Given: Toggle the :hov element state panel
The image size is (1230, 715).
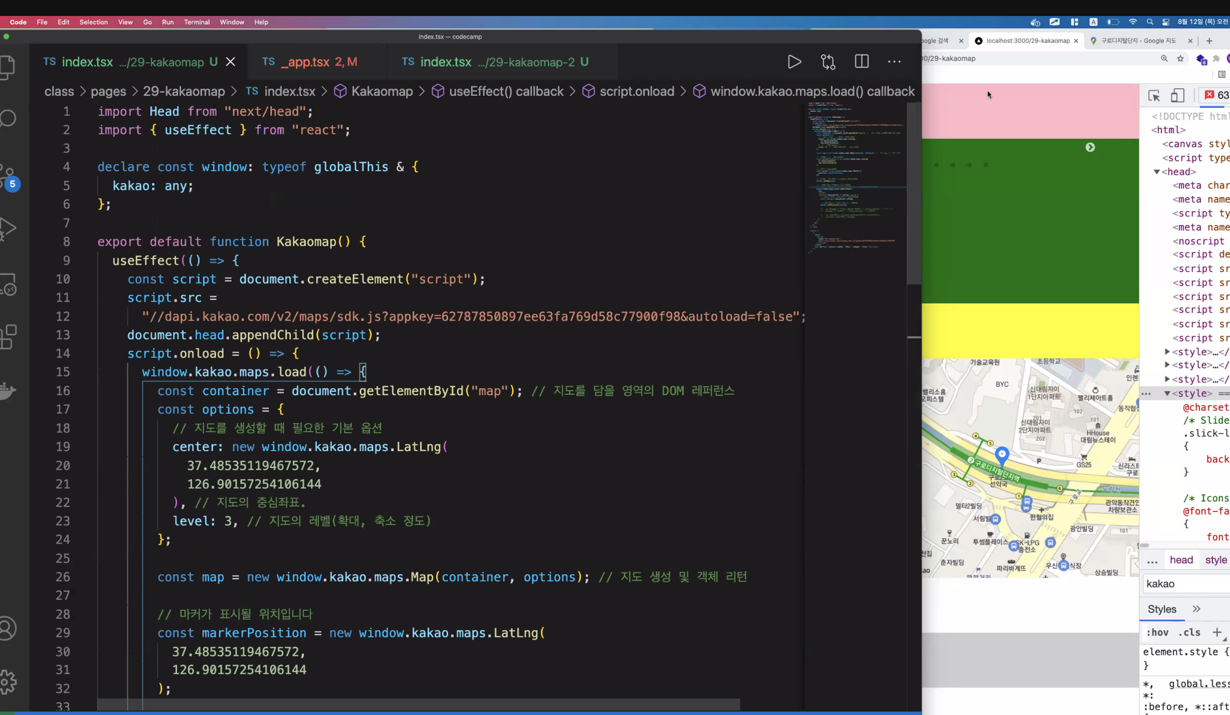Looking at the screenshot, I should click(x=1157, y=632).
